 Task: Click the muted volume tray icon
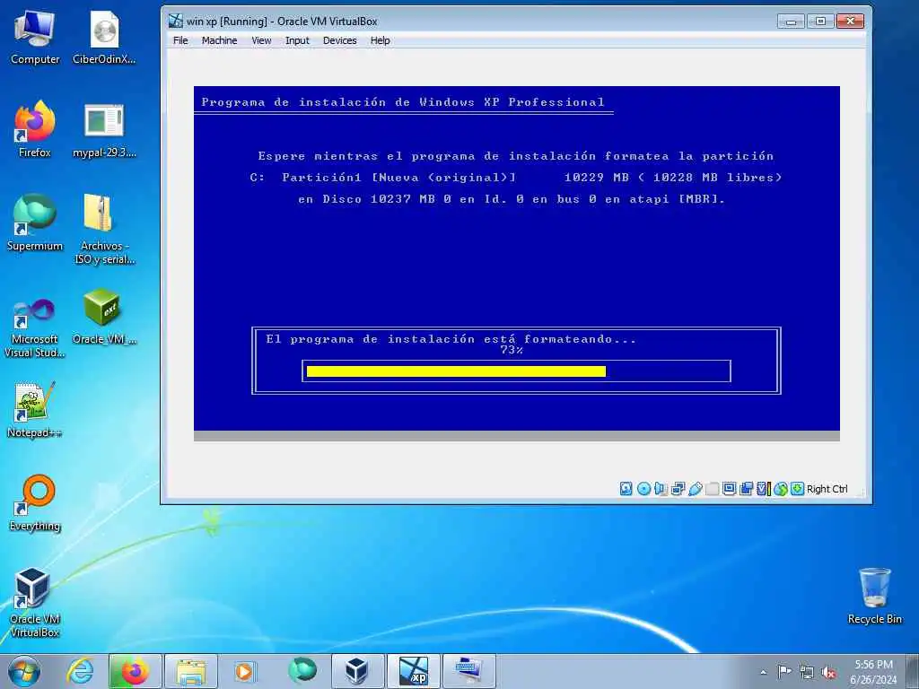[828, 672]
